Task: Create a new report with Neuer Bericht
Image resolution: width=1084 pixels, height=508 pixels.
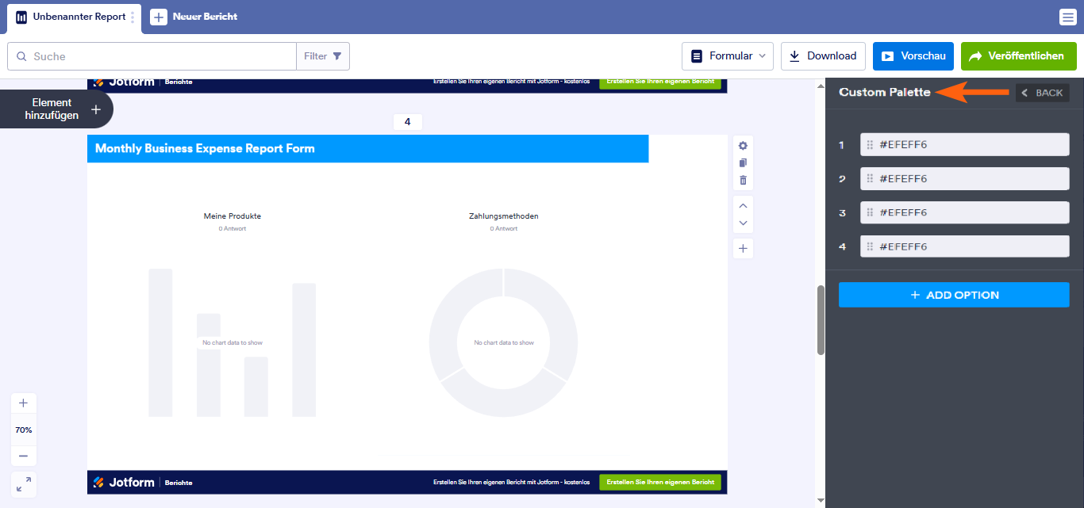Action: (194, 17)
